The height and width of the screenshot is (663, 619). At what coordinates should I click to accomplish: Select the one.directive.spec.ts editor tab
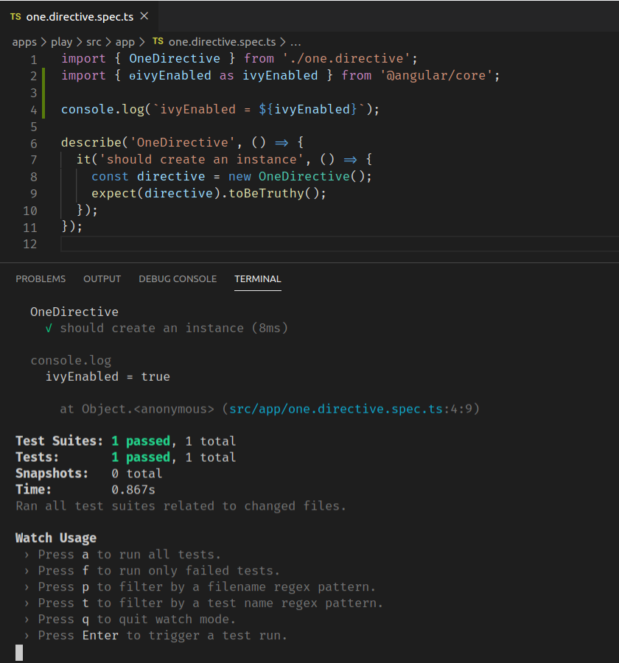81,16
